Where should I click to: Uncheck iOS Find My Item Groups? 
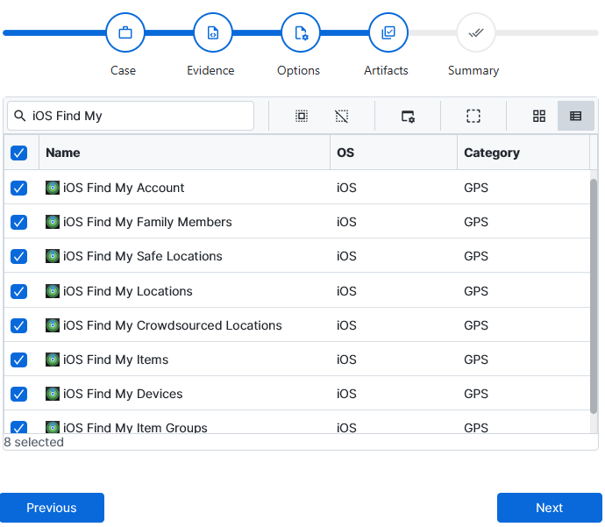pos(19,427)
